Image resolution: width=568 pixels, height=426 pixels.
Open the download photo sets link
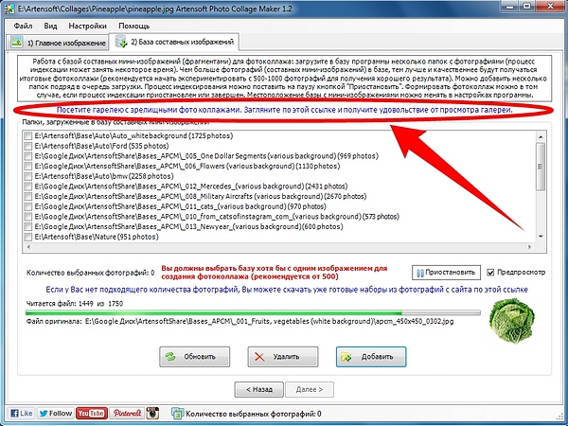pos(287,290)
